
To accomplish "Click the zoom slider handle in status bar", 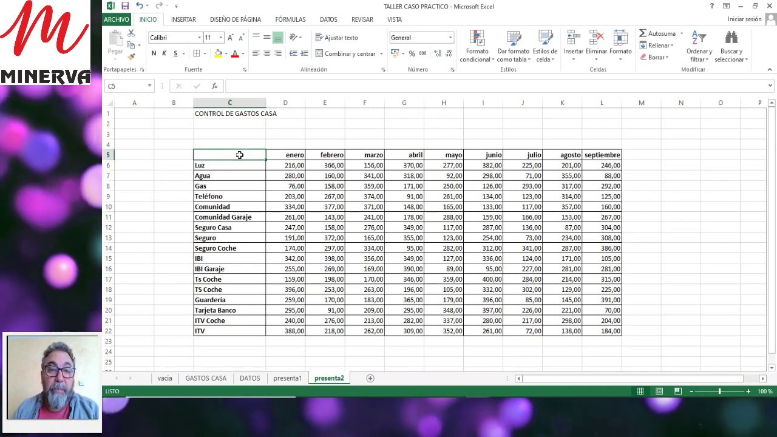I will (719, 391).
